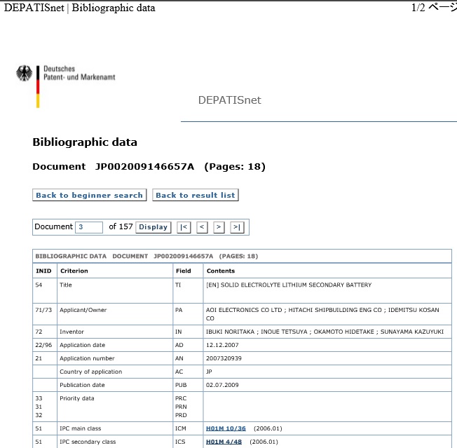Open IPC class H01M 4/48 link

tap(224, 442)
